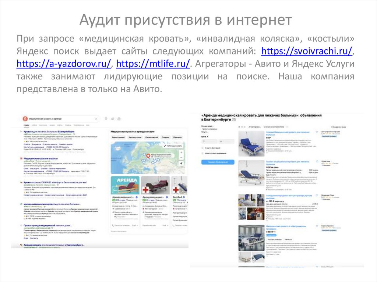Open the Avito sorting dropdown
377x282 pixels.
255,126
